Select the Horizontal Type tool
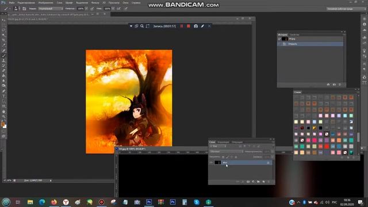Image resolution: width=368 pixels, height=207 pixels. [x=3, y=96]
